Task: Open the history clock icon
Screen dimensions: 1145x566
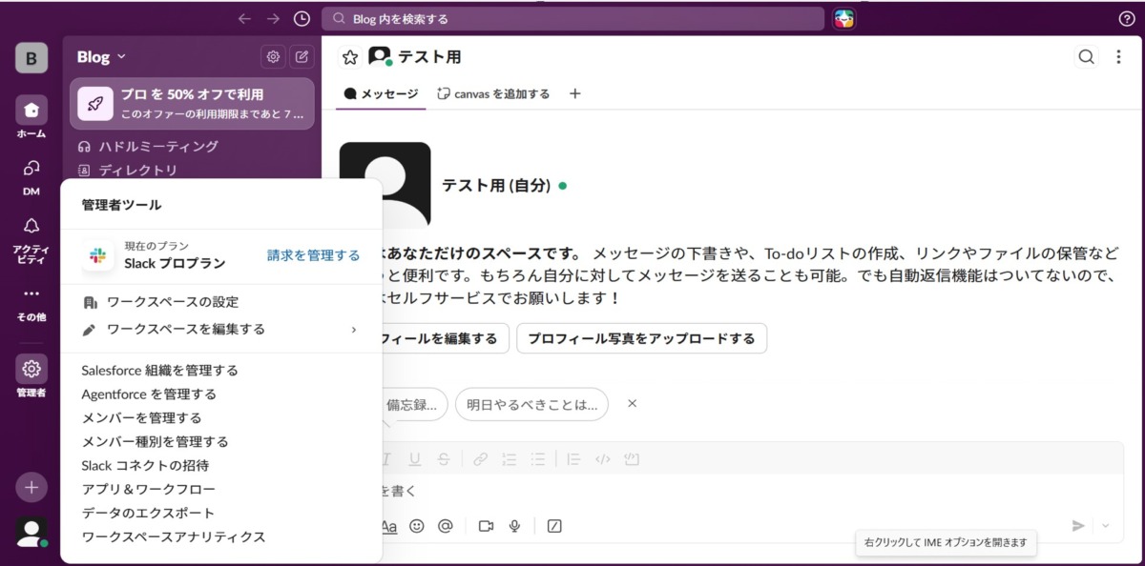Action: pyautogui.click(x=302, y=19)
